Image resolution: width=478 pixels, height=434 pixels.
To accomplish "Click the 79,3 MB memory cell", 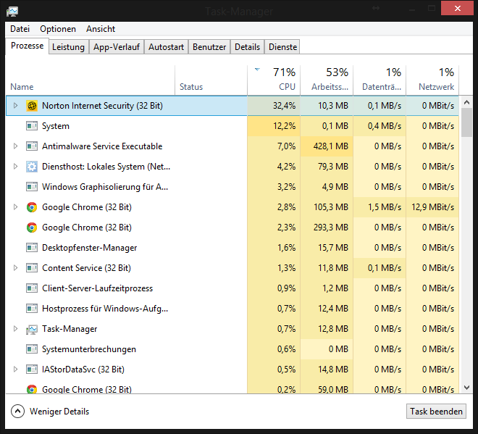I will [327, 167].
